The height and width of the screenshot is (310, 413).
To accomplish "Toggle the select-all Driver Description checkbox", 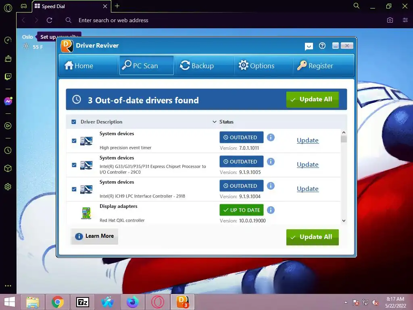I will pyautogui.click(x=74, y=122).
